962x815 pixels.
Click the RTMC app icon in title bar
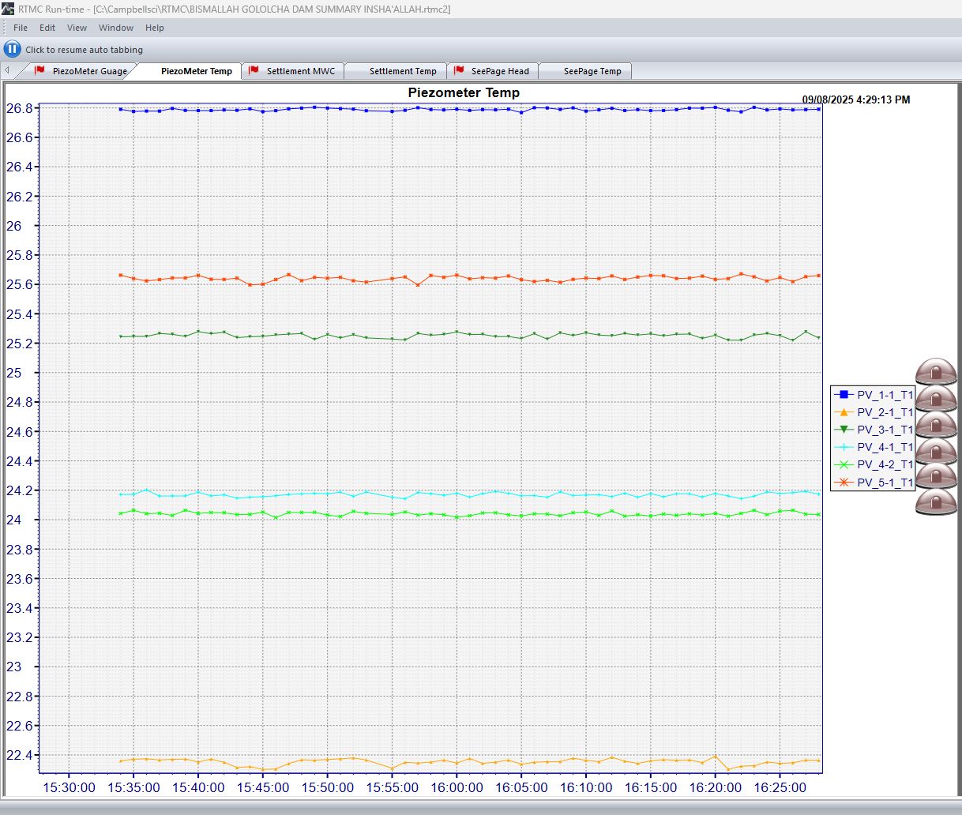[x=8, y=9]
